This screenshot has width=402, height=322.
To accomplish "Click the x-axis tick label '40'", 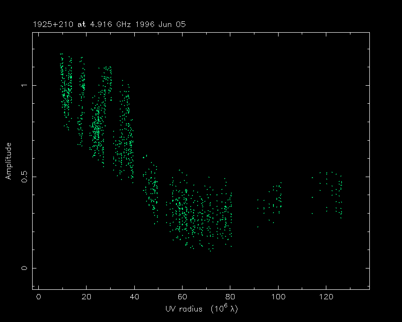I will pyautogui.click(x=134, y=297).
